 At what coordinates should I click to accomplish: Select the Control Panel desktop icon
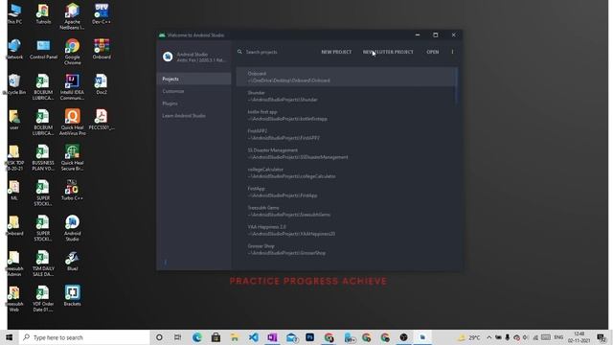[43, 49]
